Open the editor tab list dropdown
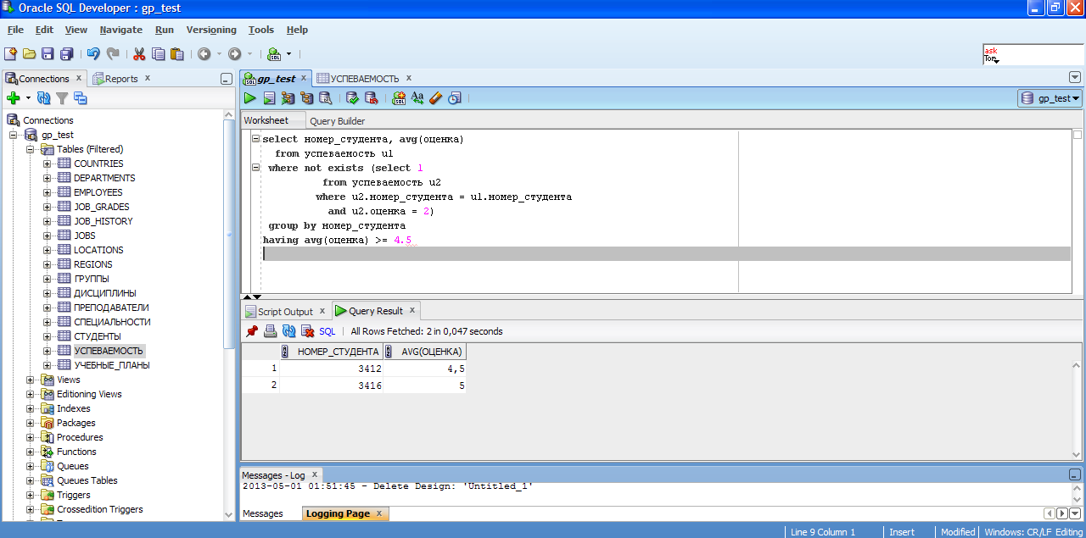The height and width of the screenshot is (538, 1086). coord(1075,77)
